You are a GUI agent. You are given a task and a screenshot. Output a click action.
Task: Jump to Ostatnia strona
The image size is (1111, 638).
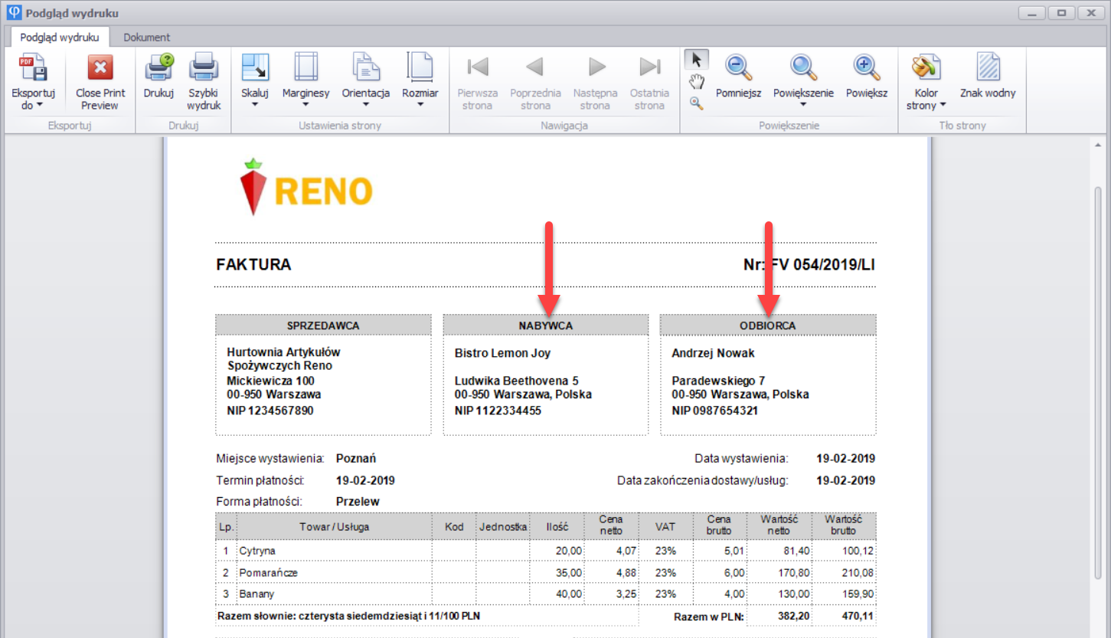tap(650, 67)
